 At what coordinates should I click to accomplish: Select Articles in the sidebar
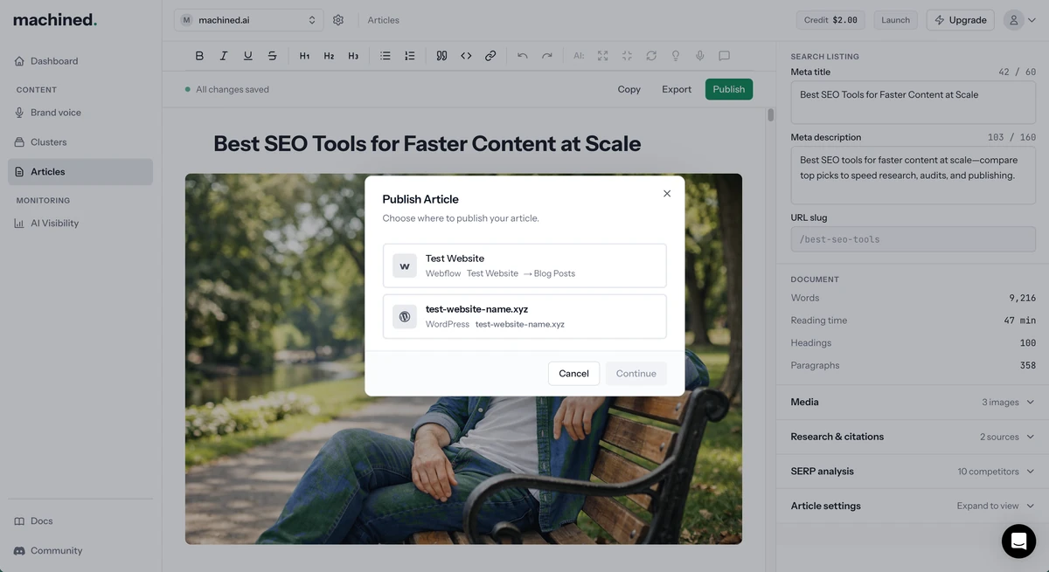(80, 172)
